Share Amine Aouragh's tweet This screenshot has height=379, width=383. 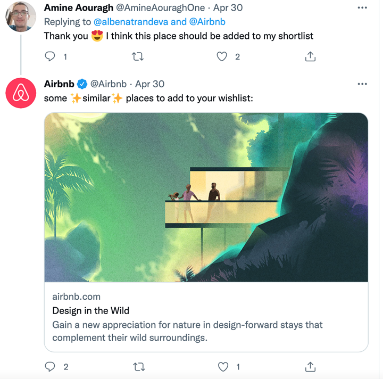(x=311, y=56)
